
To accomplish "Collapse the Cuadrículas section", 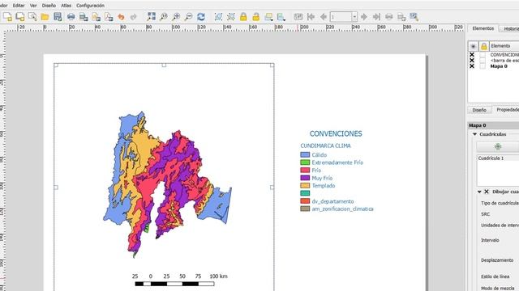I will tap(475, 134).
